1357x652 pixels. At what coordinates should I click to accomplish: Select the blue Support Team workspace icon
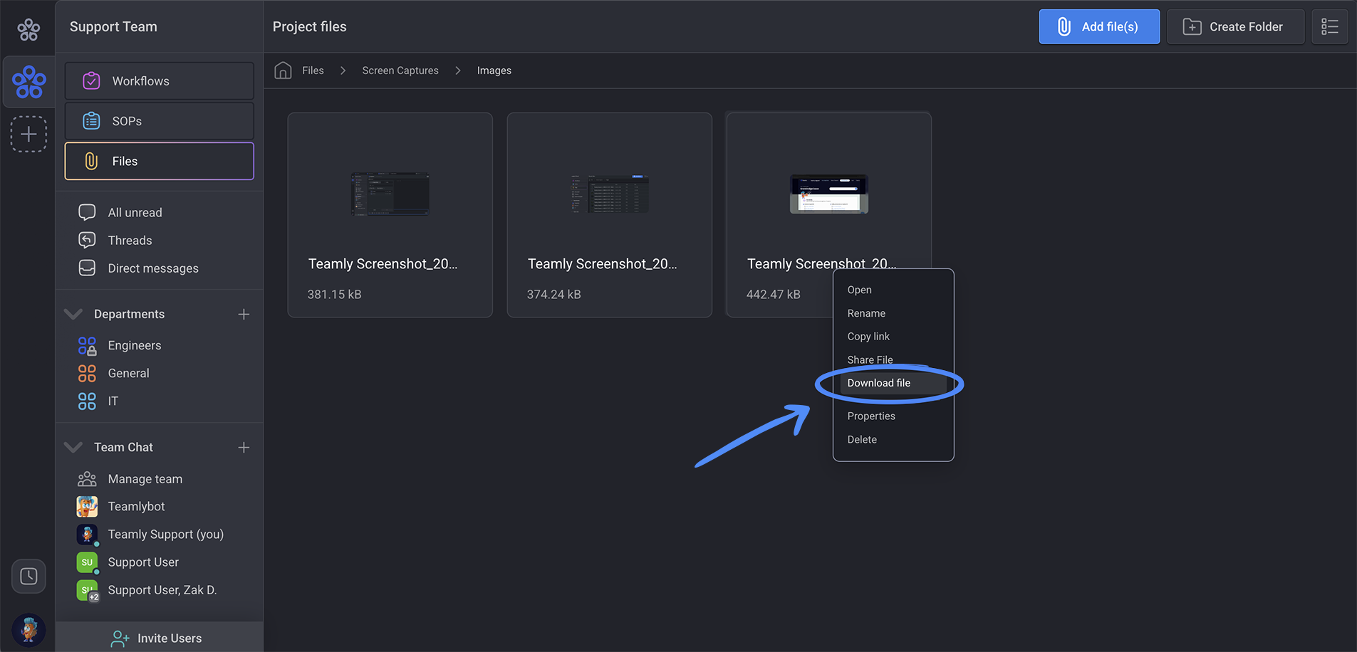pyautogui.click(x=28, y=82)
